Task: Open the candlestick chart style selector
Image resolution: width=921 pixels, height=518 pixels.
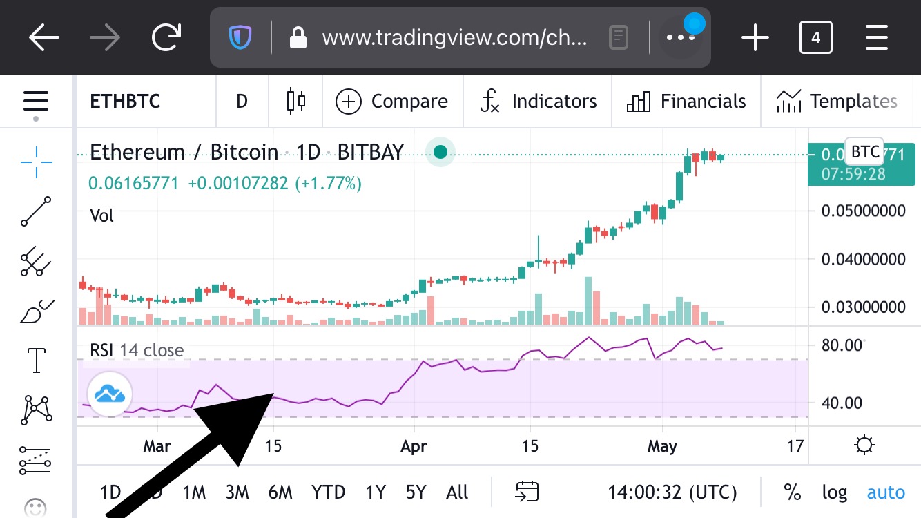Action: (296, 102)
